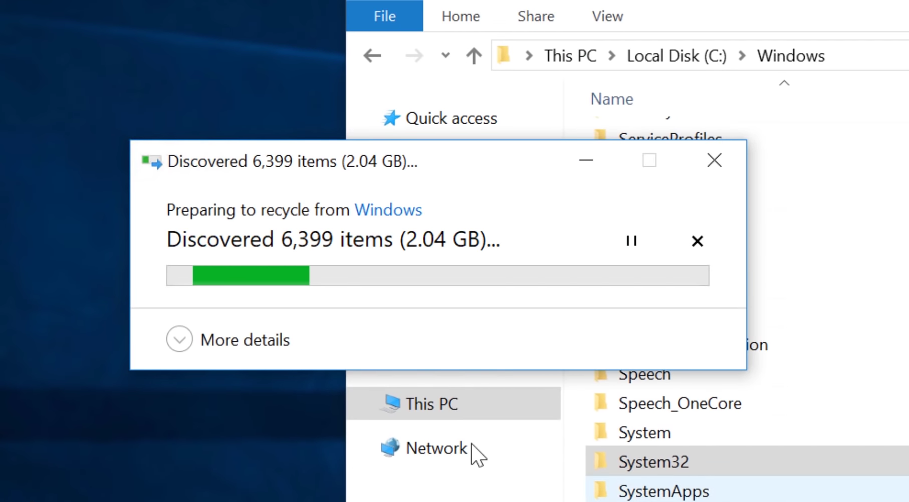Pause the recycle operation

point(631,241)
